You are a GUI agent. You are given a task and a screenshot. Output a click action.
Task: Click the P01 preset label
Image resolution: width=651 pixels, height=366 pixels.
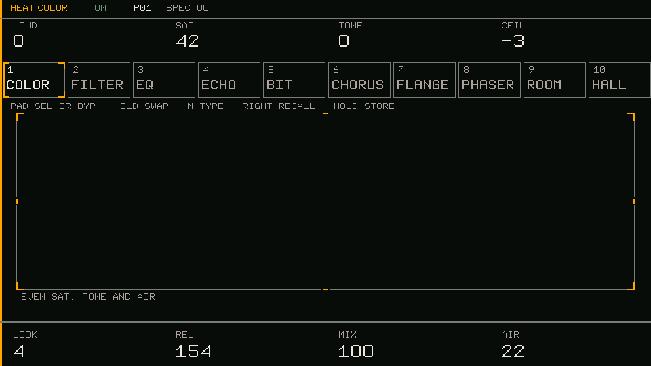pyautogui.click(x=142, y=8)
